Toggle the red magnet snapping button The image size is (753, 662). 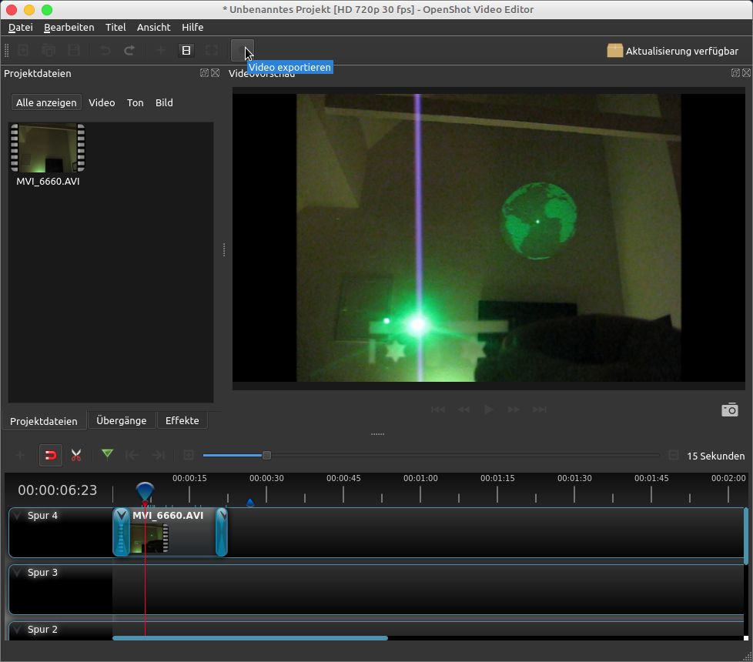pos(50,455)
